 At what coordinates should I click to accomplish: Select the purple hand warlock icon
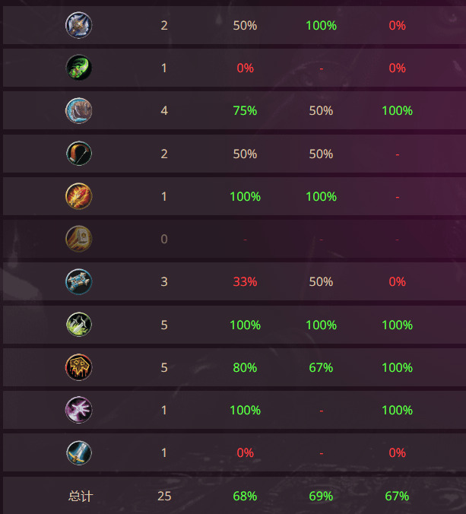[78, 410]
